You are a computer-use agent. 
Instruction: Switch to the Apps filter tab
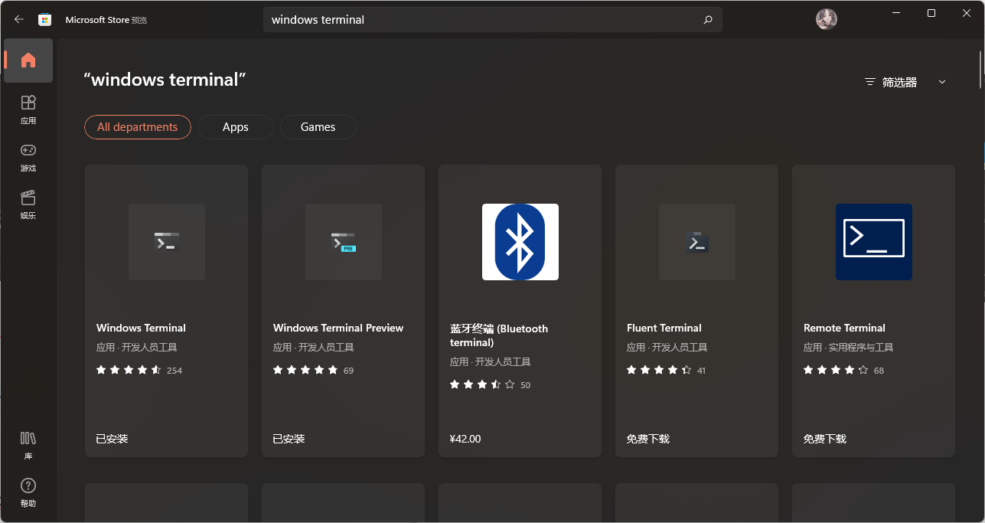235,126
